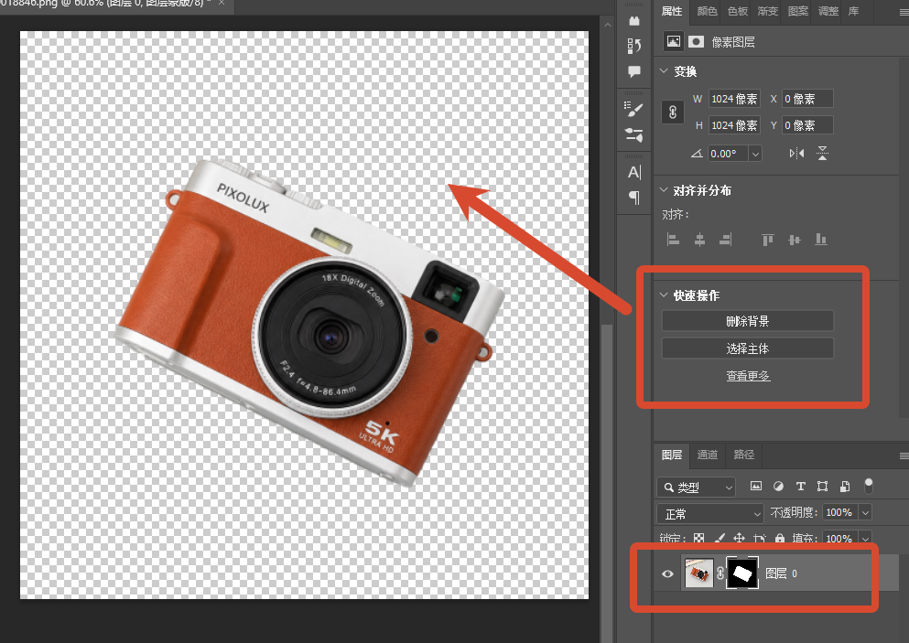
Task: Align horizontal centers
Action: click(699, 240)
